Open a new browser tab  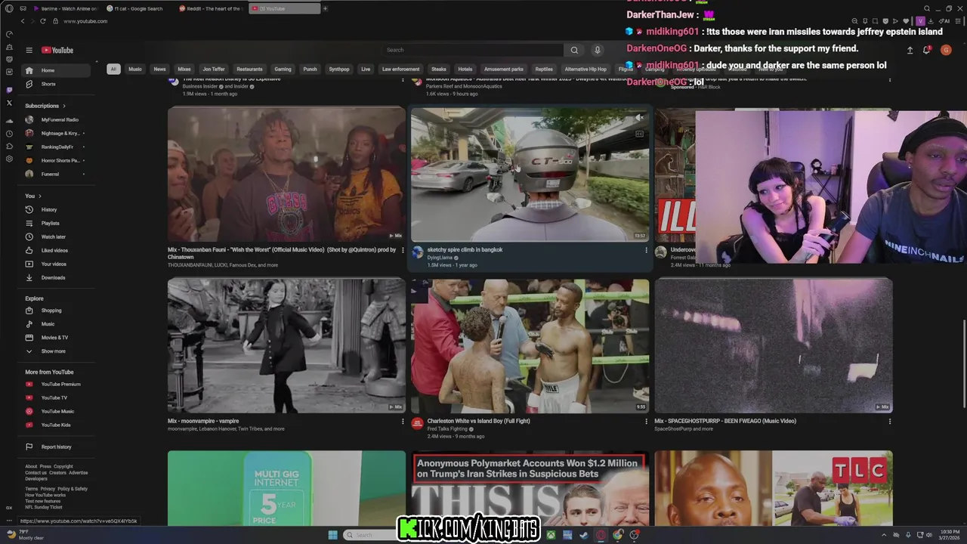point(326,8)
